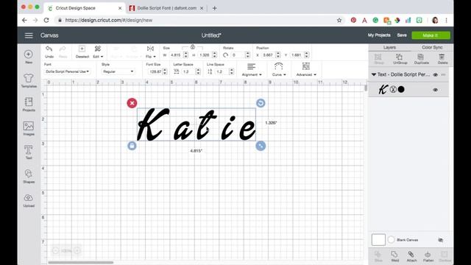
Task: Open the Advanced dropdown
Action: tap(306, 70)
